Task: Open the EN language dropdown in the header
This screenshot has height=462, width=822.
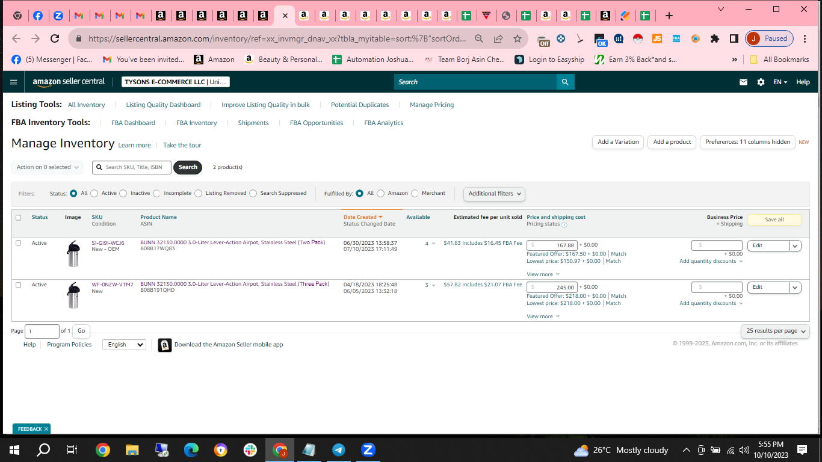Action: coord(780,82)
